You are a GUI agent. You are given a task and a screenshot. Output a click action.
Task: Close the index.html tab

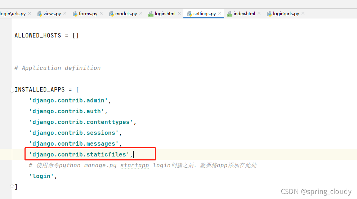pos(259,13)
